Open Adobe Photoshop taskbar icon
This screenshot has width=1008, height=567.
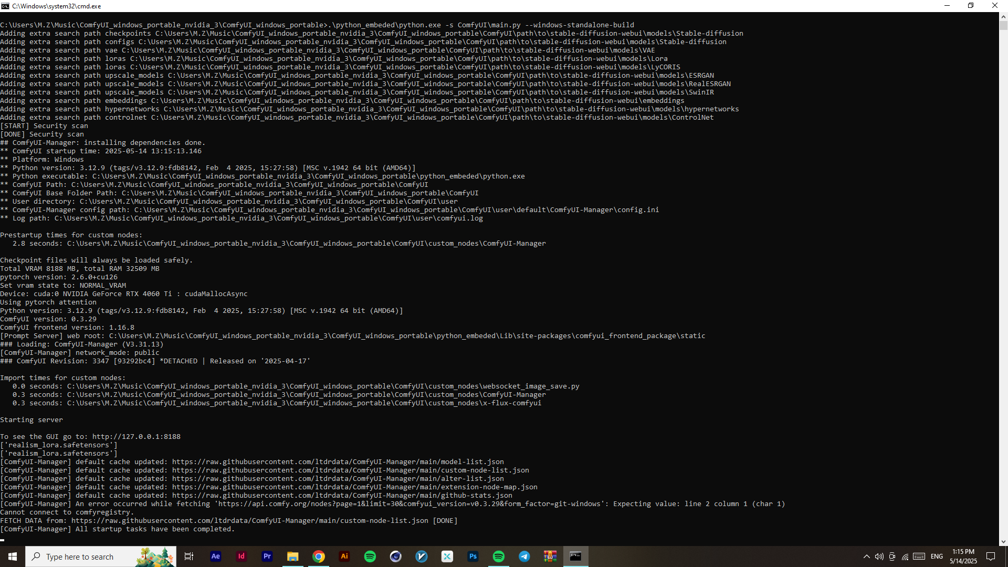click(472, 556)
